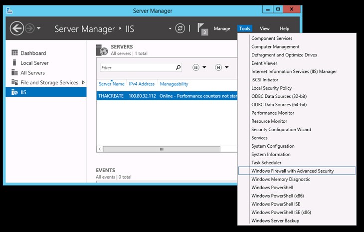Image resolution: width=364 pixels, height=232 pixels.
Task: Click the back navigation arrow
Action: pyautogui.click(x=17, y=28)
